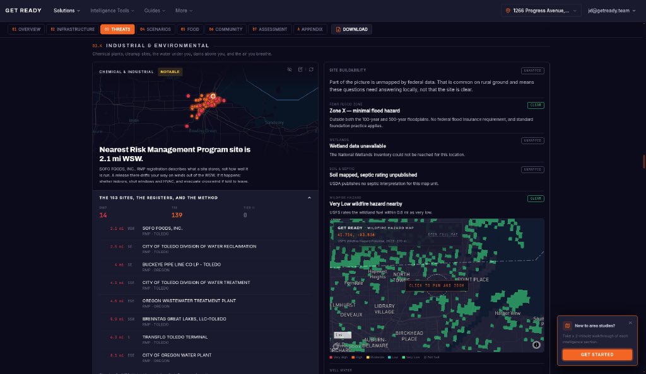
Task: Click Very Low wildfire hazard nearby heading
Action: click(x=365, y=204)
